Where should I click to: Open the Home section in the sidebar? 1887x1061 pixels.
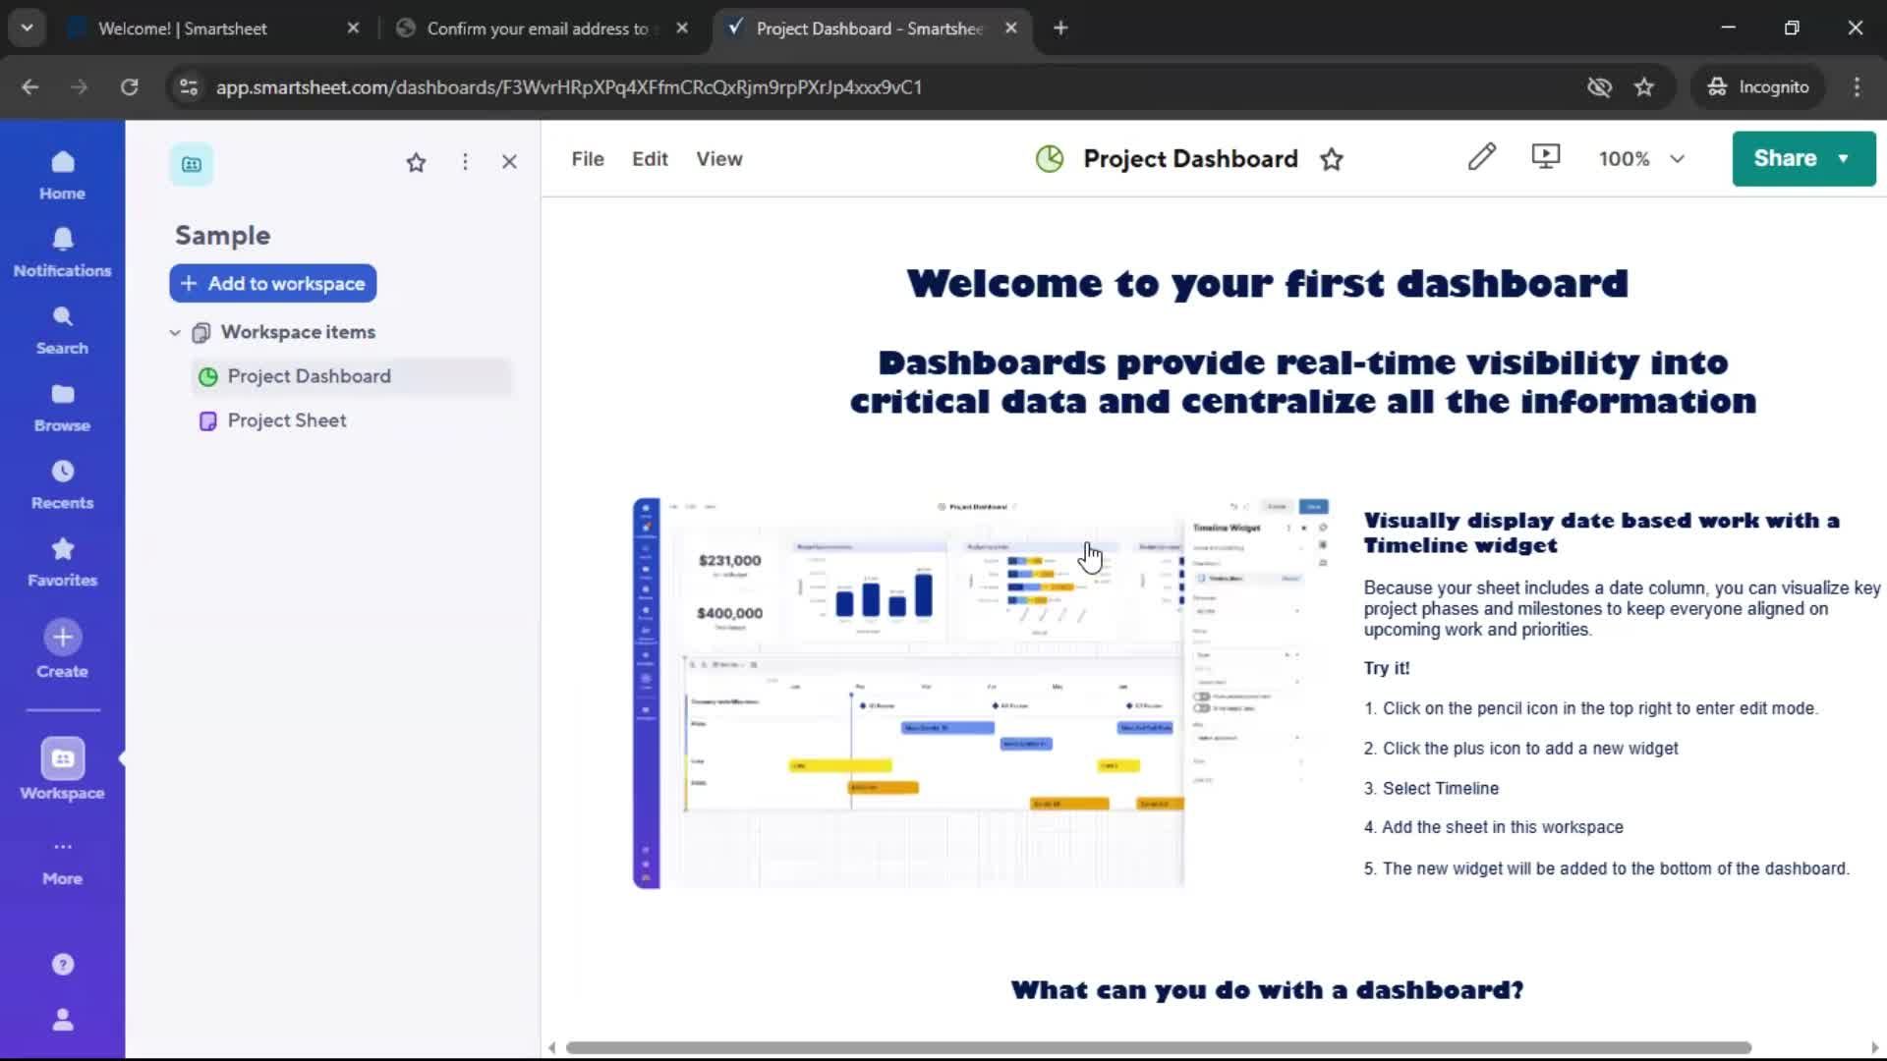point(62,175)
